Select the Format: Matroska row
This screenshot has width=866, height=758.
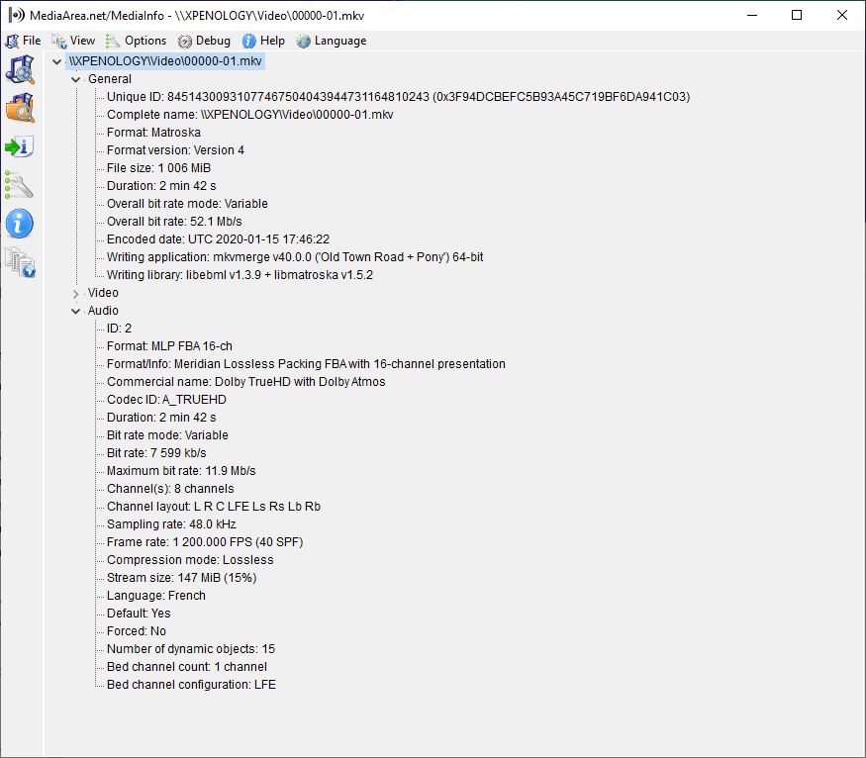click(x=153, y=133)
